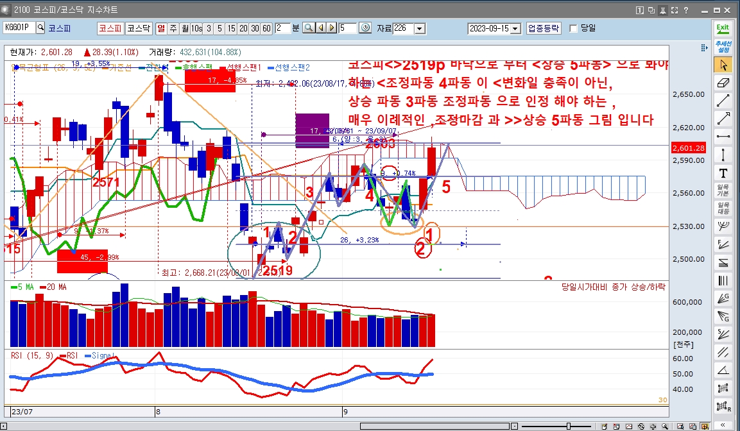Choose the text annotation tool
Screen dimensions: 740x431
(x=723, y=173)
